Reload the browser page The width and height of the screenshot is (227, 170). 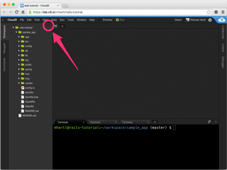coord(17,12)
